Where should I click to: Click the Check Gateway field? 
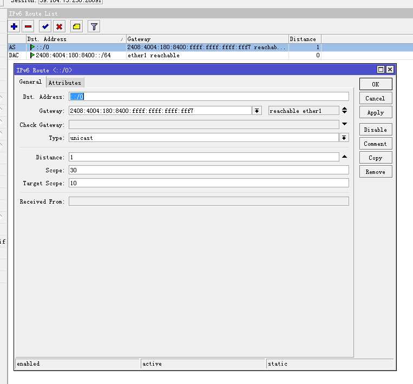(204, 125)
